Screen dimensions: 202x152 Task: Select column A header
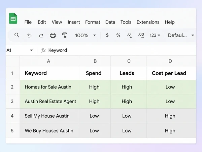coord(49,61)
